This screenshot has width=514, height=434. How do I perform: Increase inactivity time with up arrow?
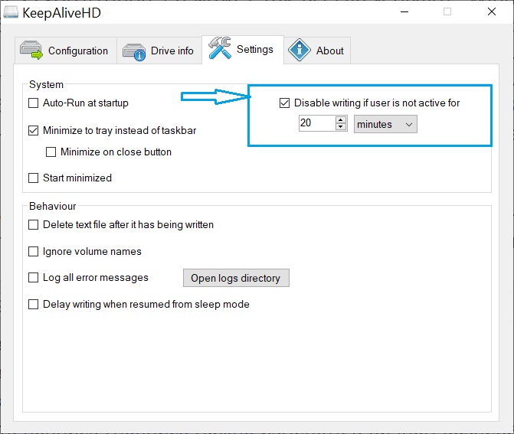click(x=341, y=120)
